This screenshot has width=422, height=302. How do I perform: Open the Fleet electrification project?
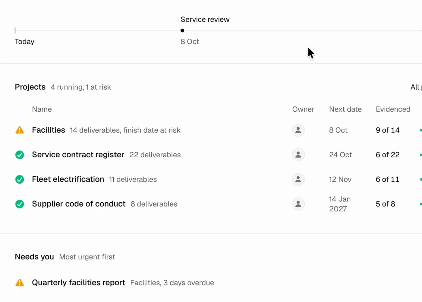click(x=68, y=179)
